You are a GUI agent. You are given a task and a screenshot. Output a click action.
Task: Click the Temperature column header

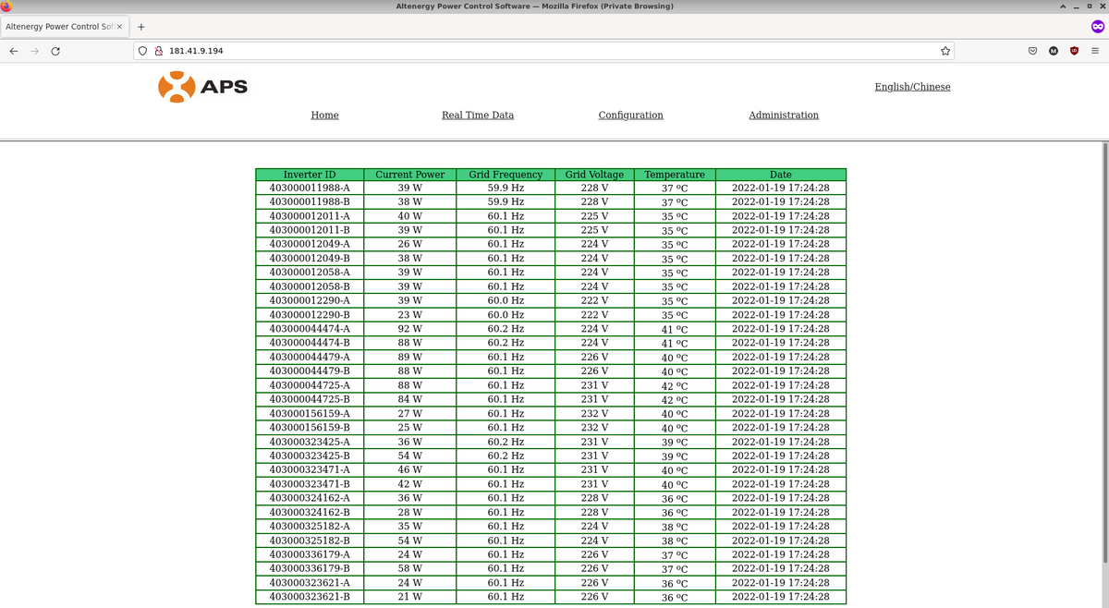point(675,175)
